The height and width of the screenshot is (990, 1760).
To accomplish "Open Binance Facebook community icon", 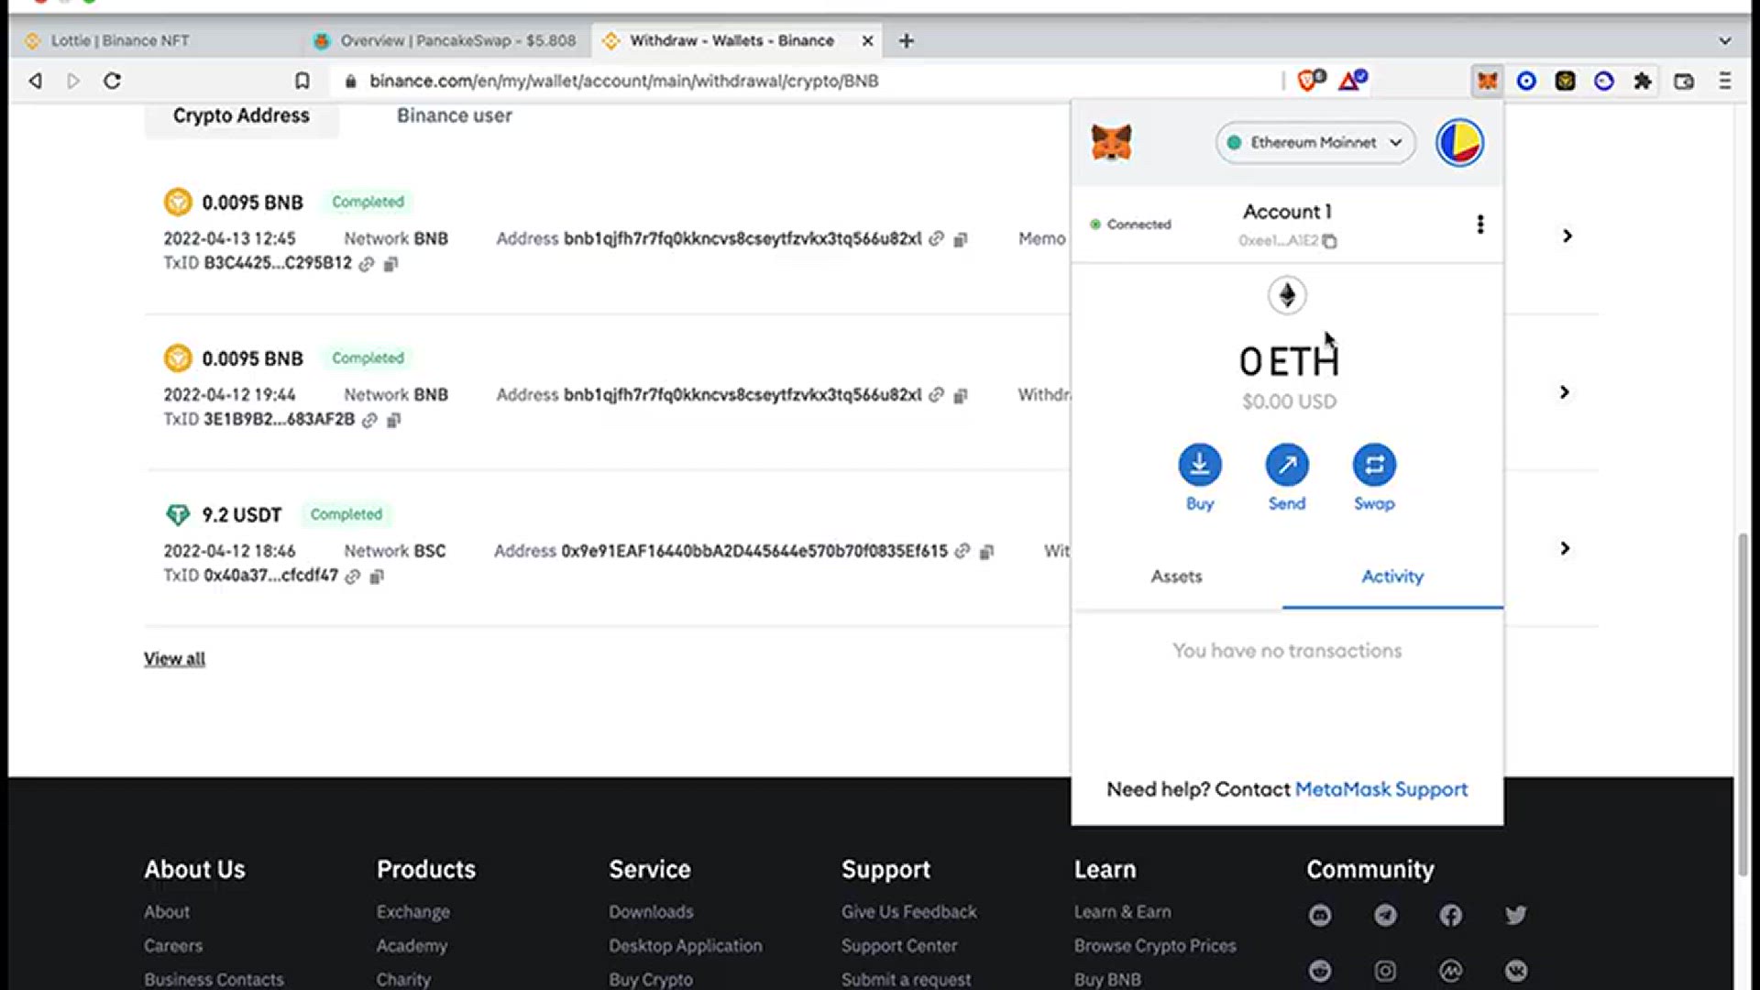I will [1450, 915].
